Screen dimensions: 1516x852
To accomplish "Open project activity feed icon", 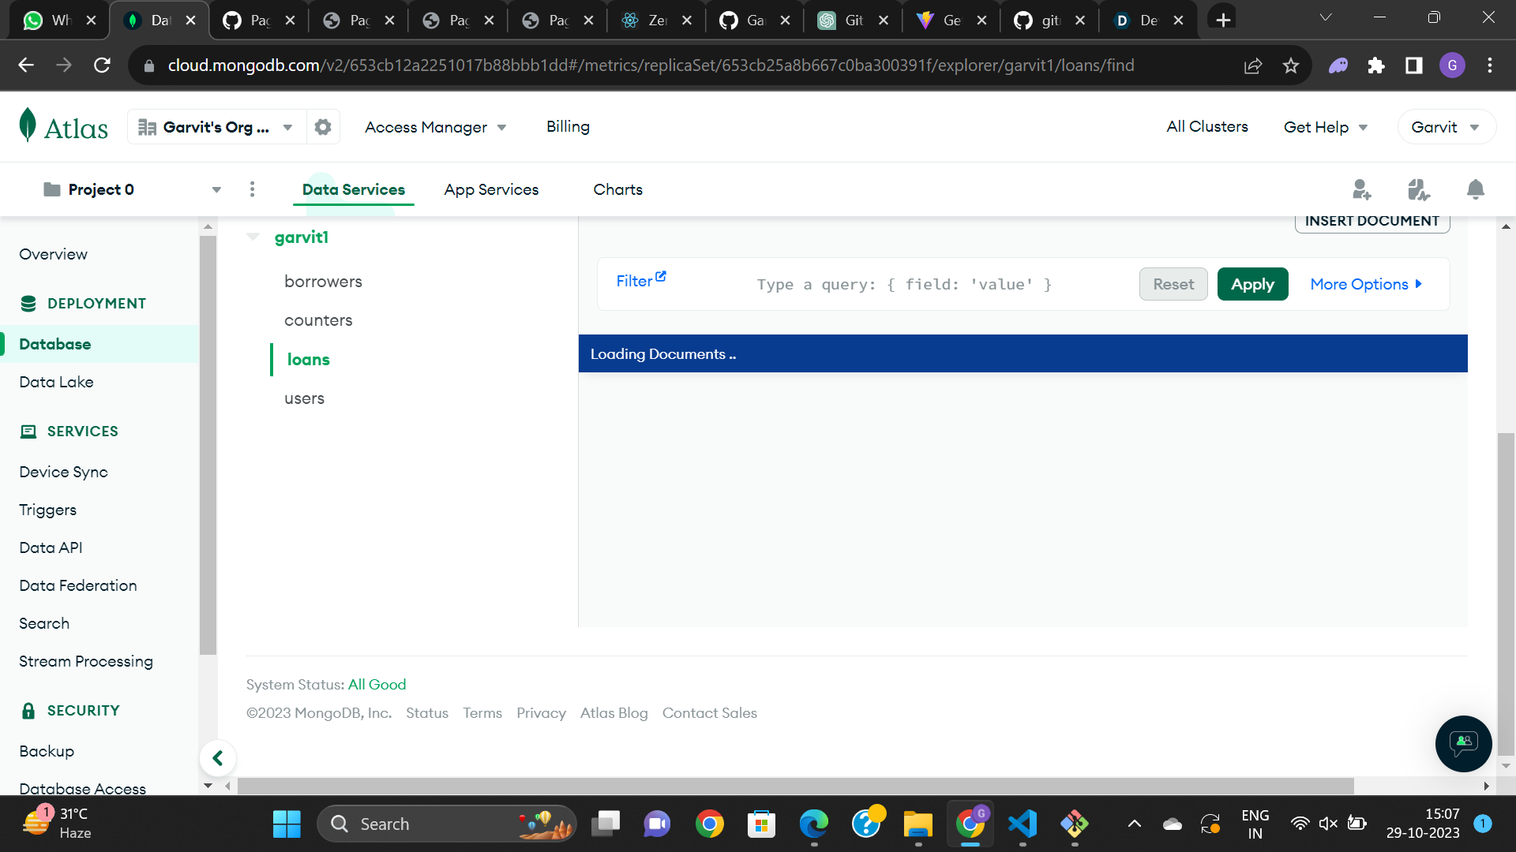I will 1418,189.
